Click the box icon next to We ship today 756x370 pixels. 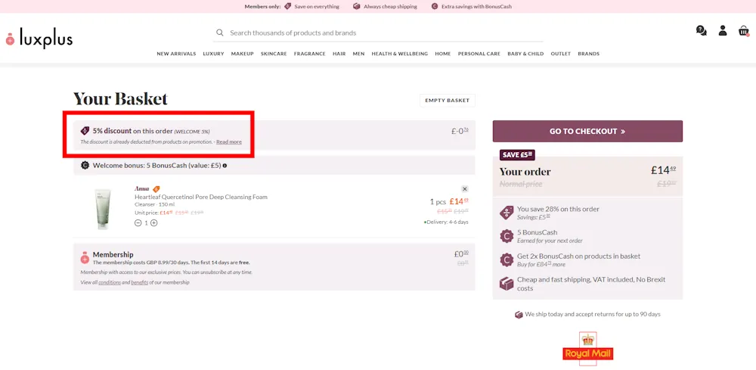(x=519, y=315)
